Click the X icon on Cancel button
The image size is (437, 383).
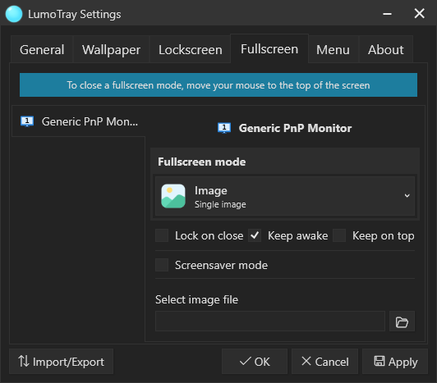306,361
